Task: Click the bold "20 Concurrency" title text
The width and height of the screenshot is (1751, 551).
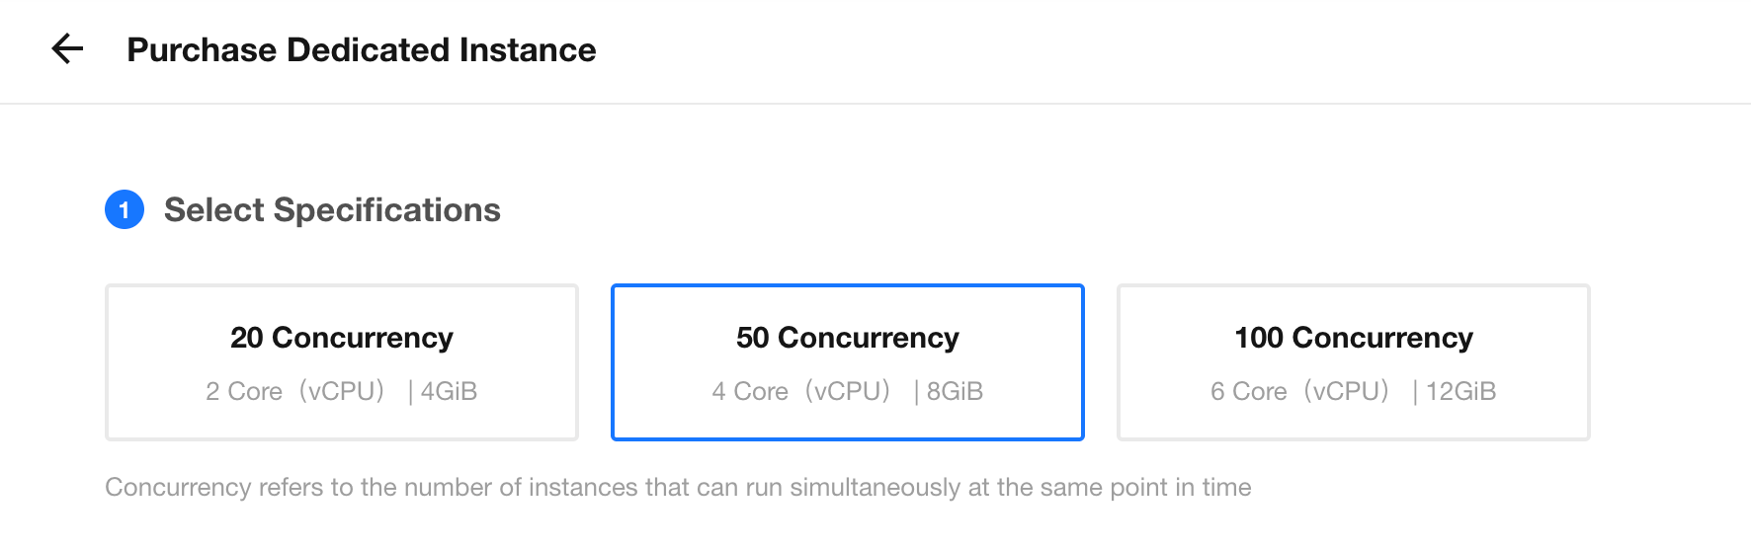Action: coord(342,338)
